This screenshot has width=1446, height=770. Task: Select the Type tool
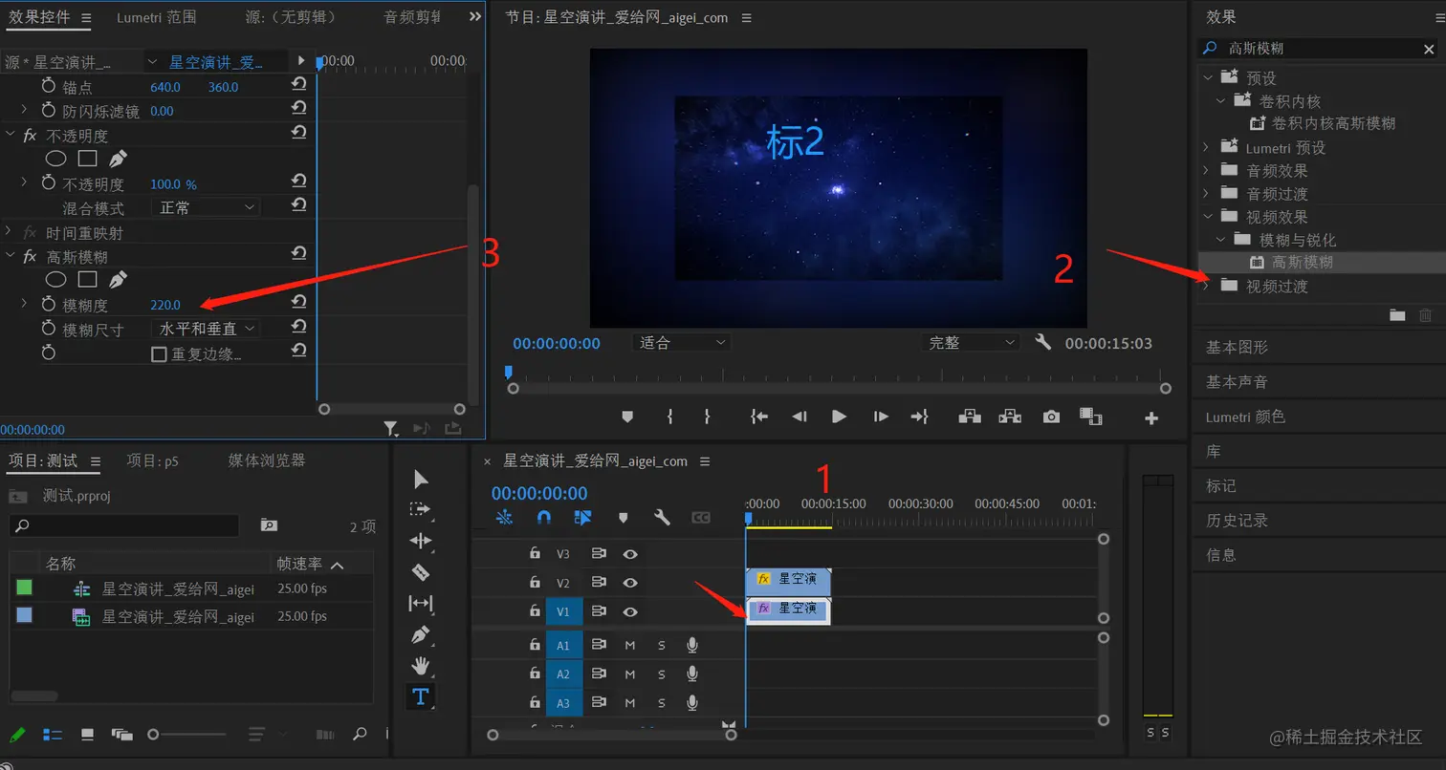pos(421,696)
